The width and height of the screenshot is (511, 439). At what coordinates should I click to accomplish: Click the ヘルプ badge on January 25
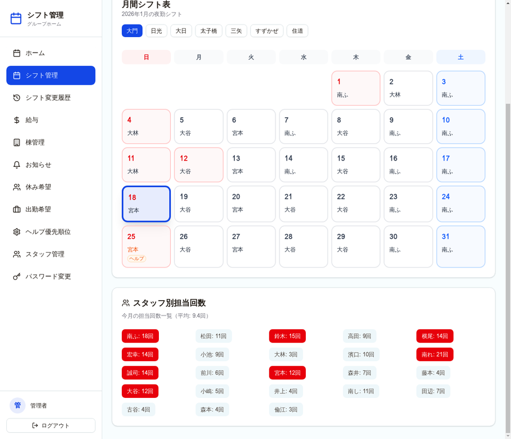point(137,259)
